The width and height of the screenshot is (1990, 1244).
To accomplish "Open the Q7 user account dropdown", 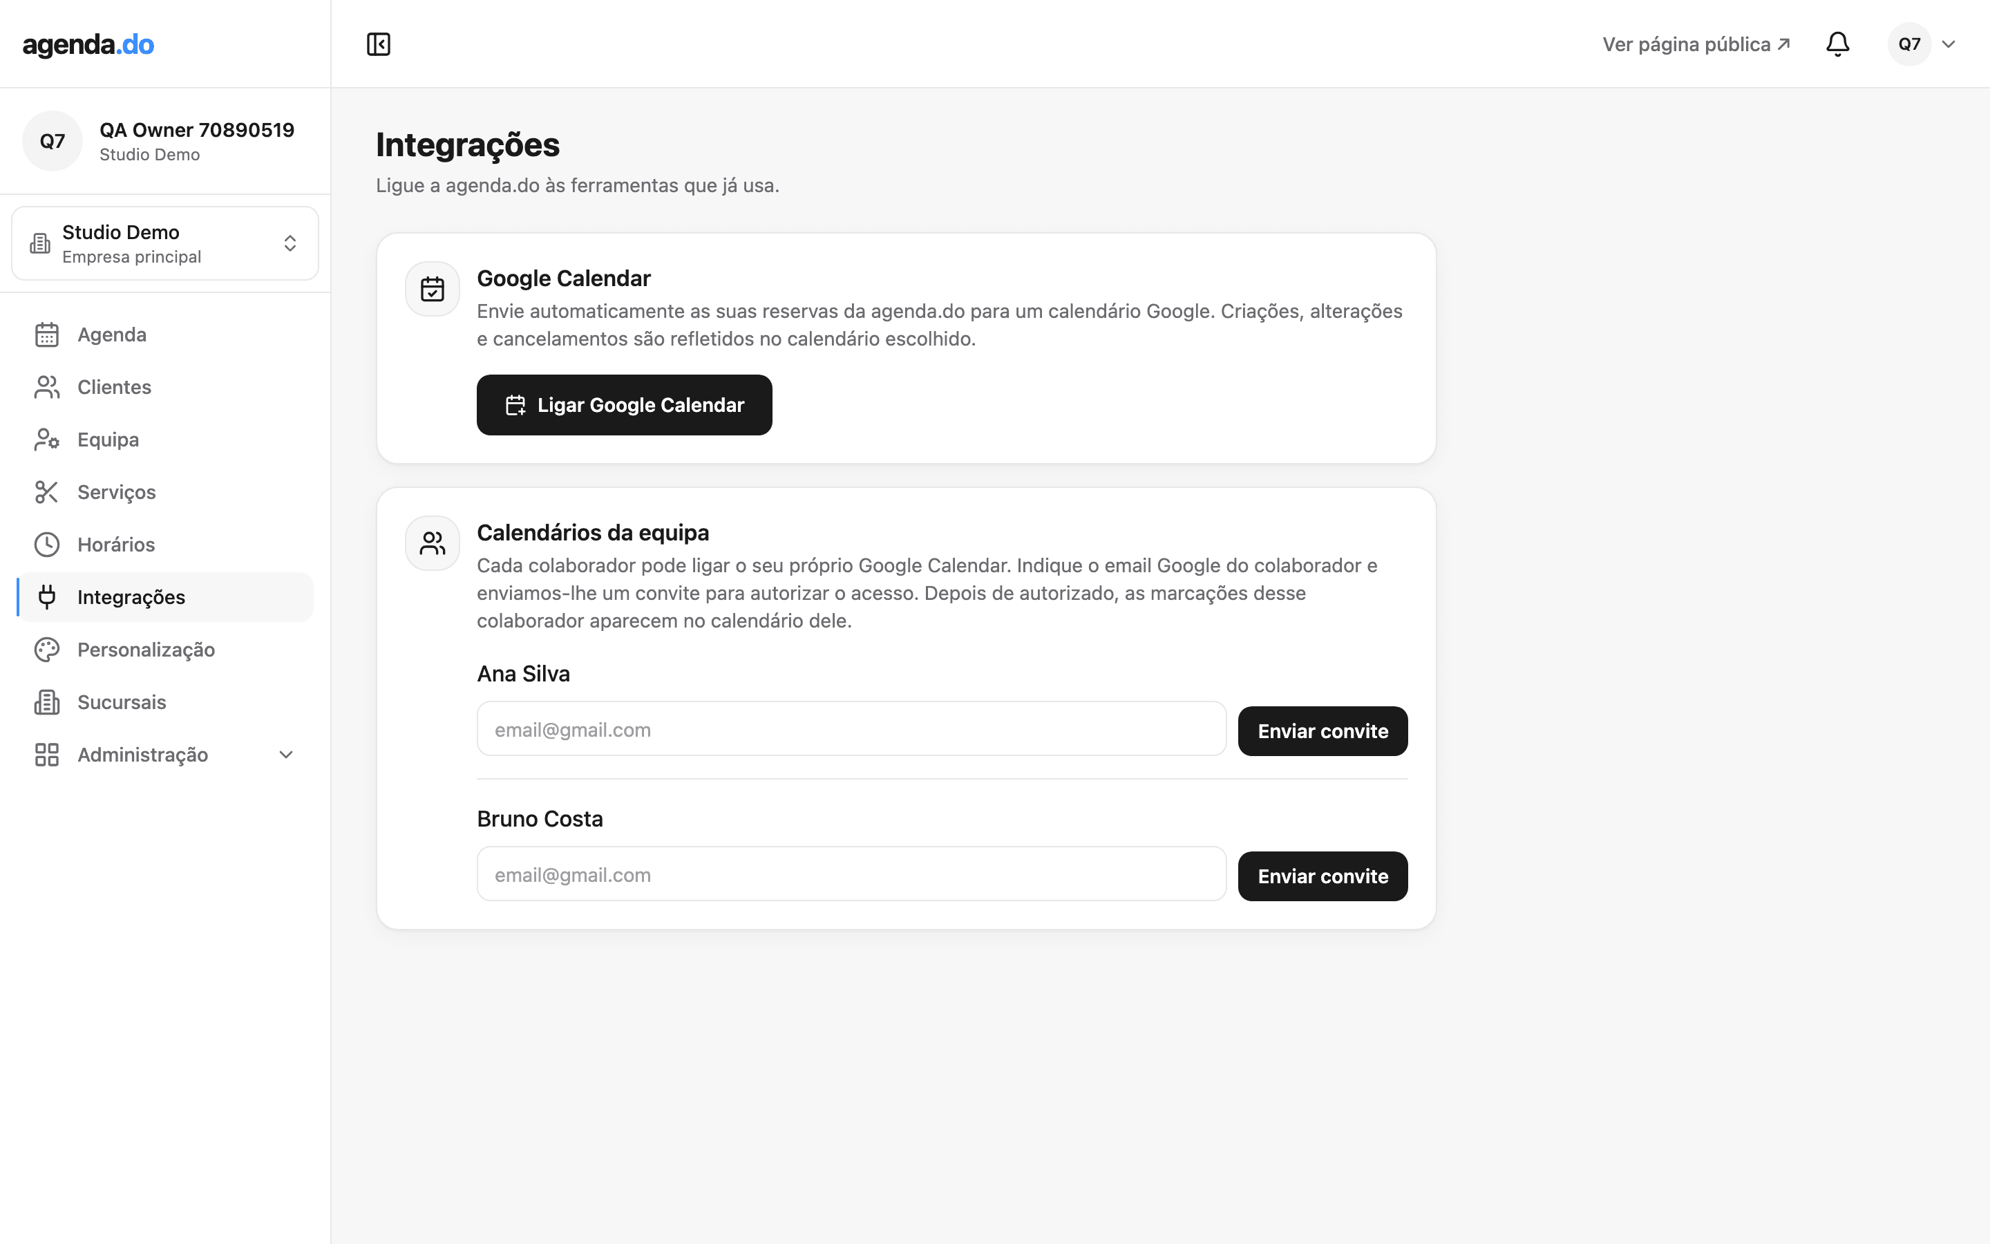I will click(x=1922, y=44).
